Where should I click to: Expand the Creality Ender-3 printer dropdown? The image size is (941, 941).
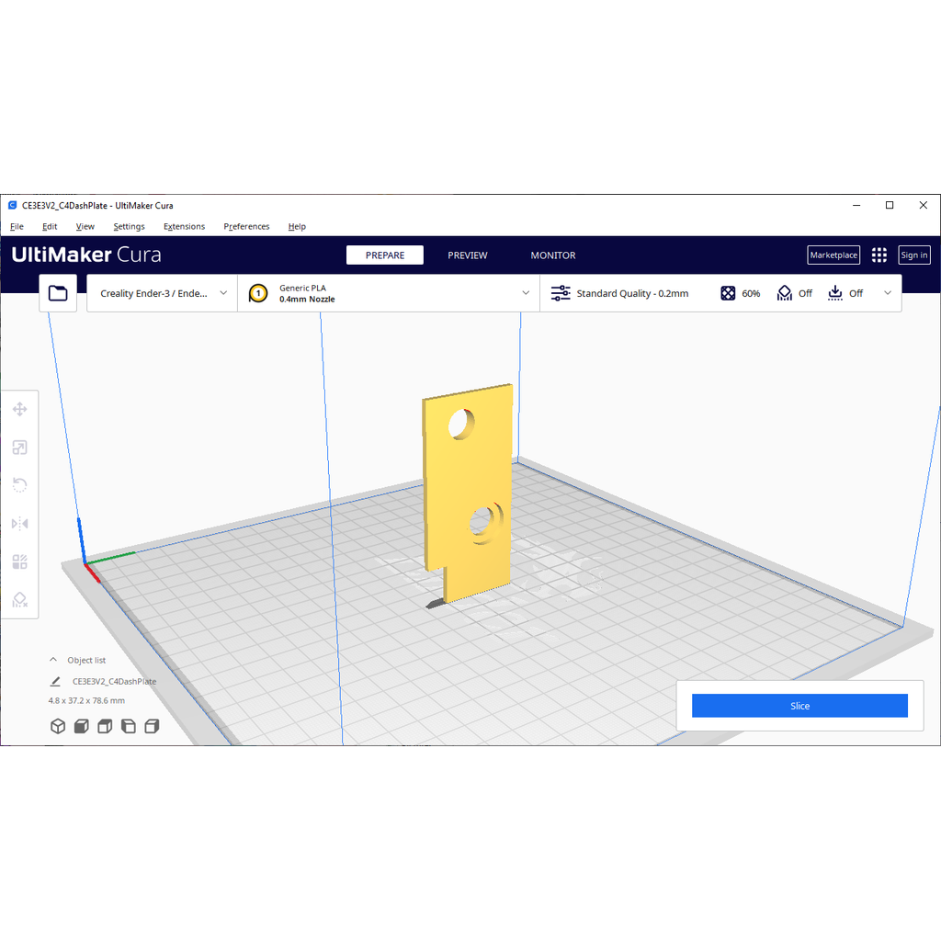[163, 293]
